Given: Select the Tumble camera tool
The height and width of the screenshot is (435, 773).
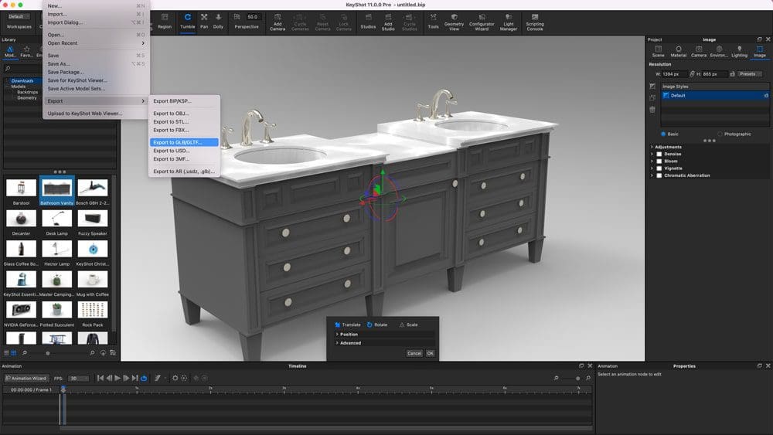Looking at the screenshot, I should coord(187,22).
